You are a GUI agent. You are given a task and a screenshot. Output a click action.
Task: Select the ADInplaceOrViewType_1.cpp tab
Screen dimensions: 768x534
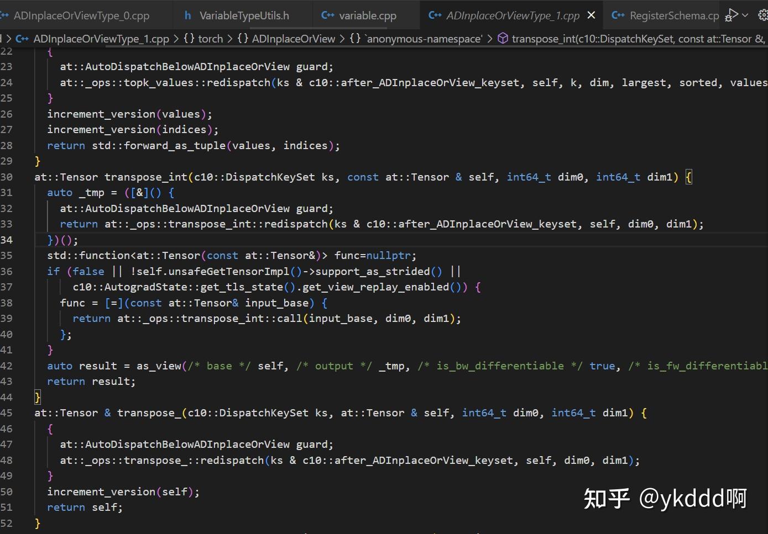click(x=512, y=15)
